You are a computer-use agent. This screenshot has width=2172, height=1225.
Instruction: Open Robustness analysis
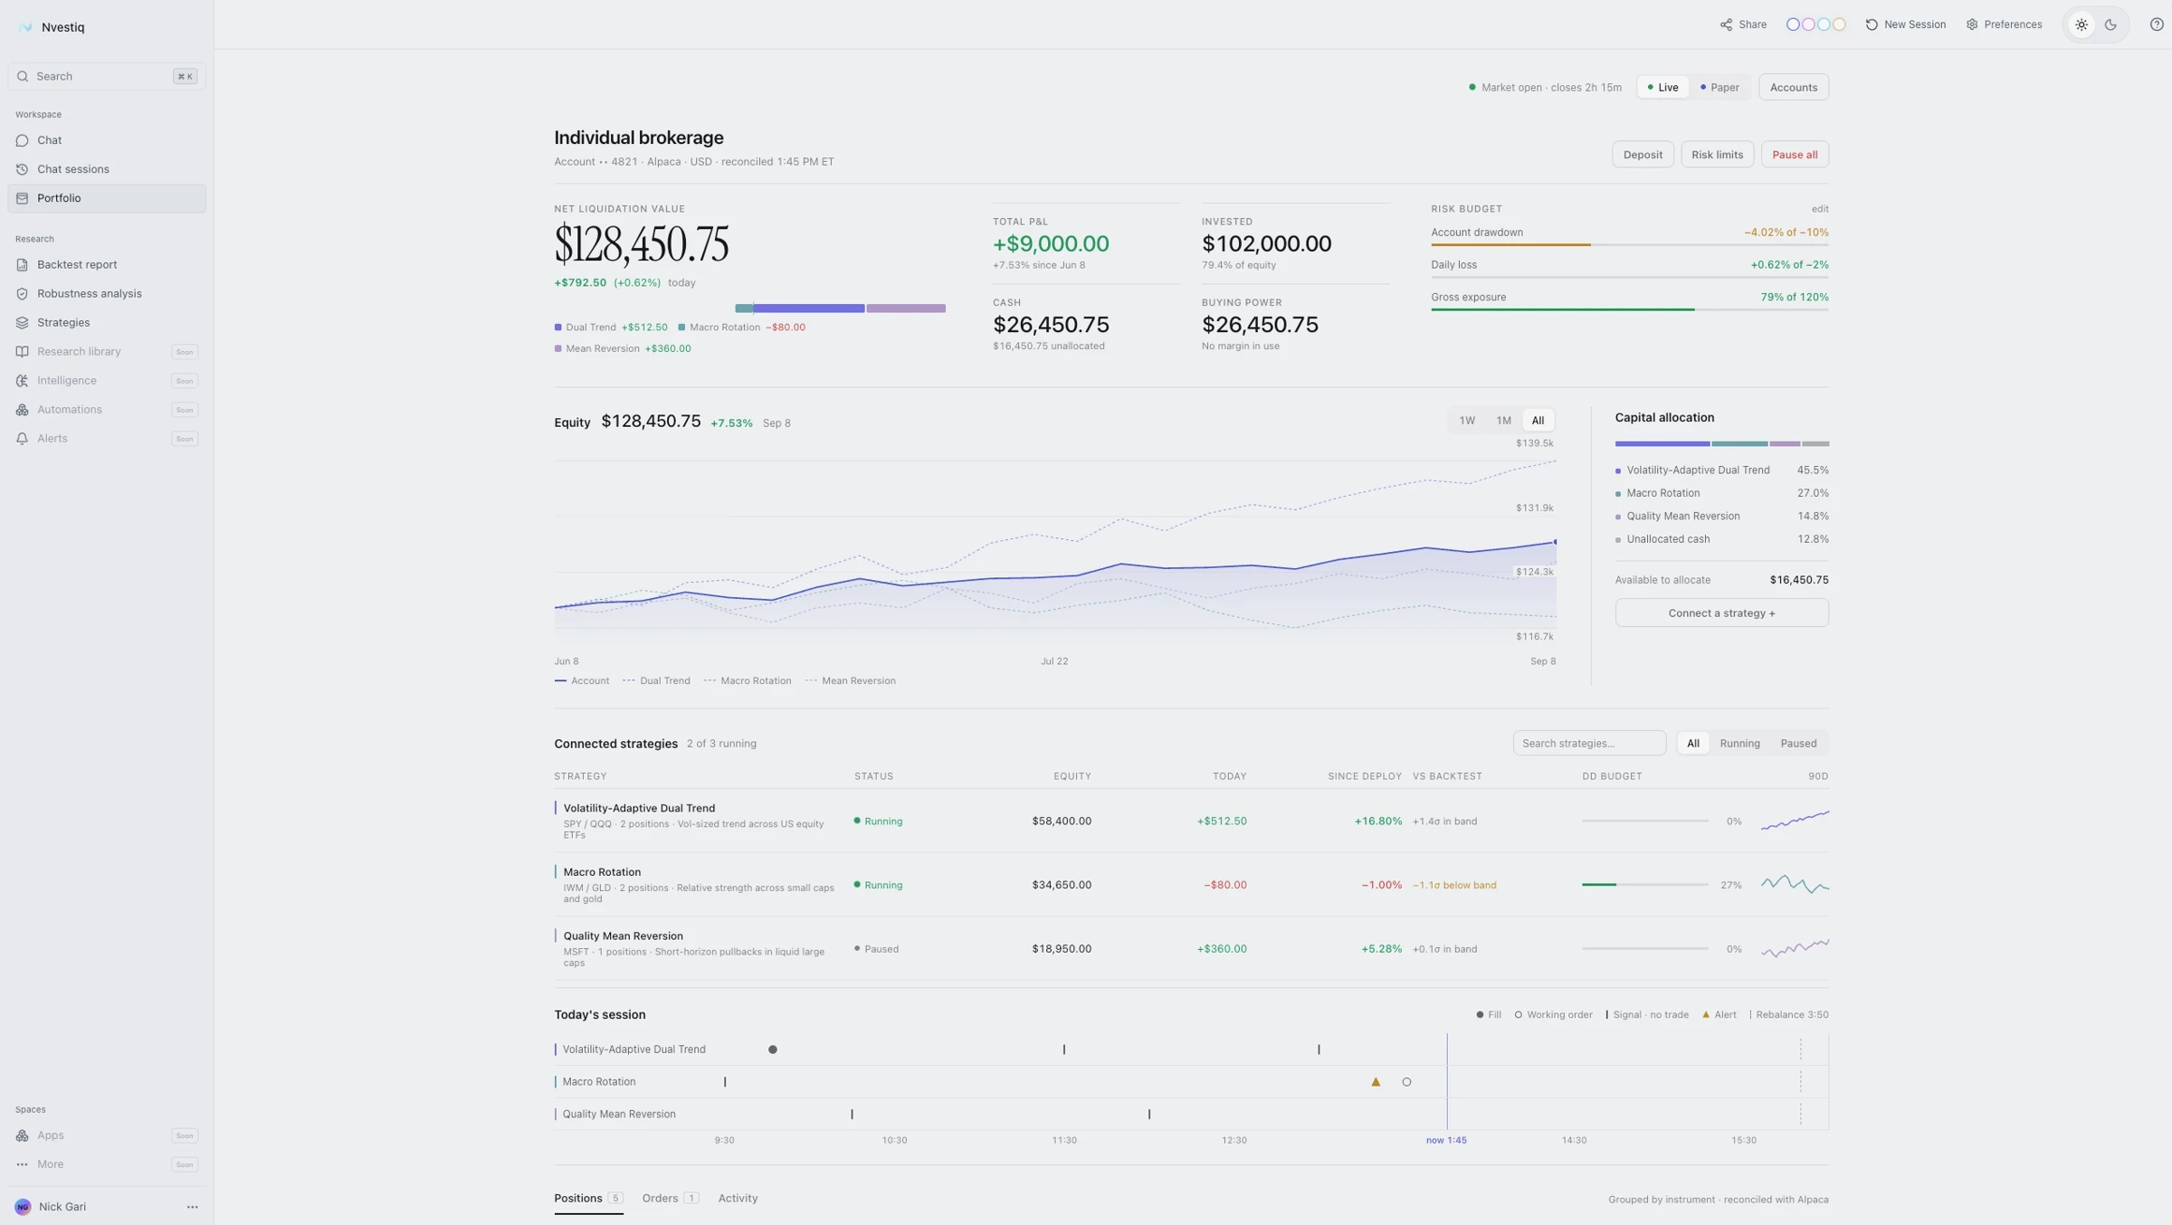(x=107, y=294)
